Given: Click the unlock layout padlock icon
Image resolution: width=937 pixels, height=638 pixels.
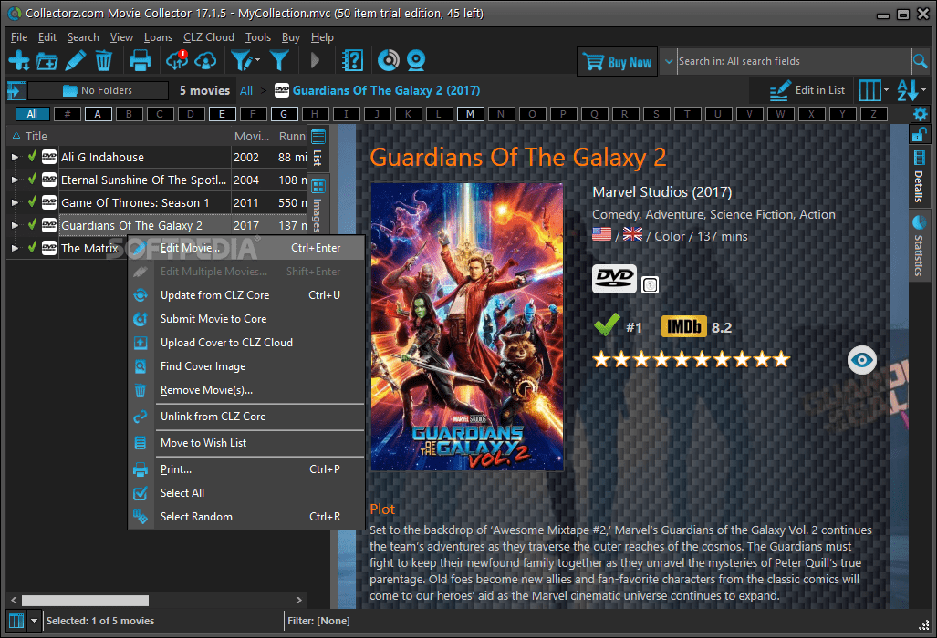Looking at the screenshot, I should point(919,135).
